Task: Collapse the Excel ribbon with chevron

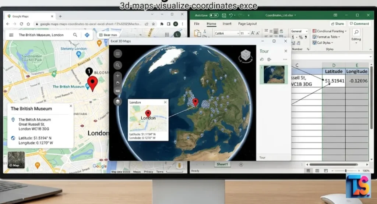Action: click(x=370, y=49)
